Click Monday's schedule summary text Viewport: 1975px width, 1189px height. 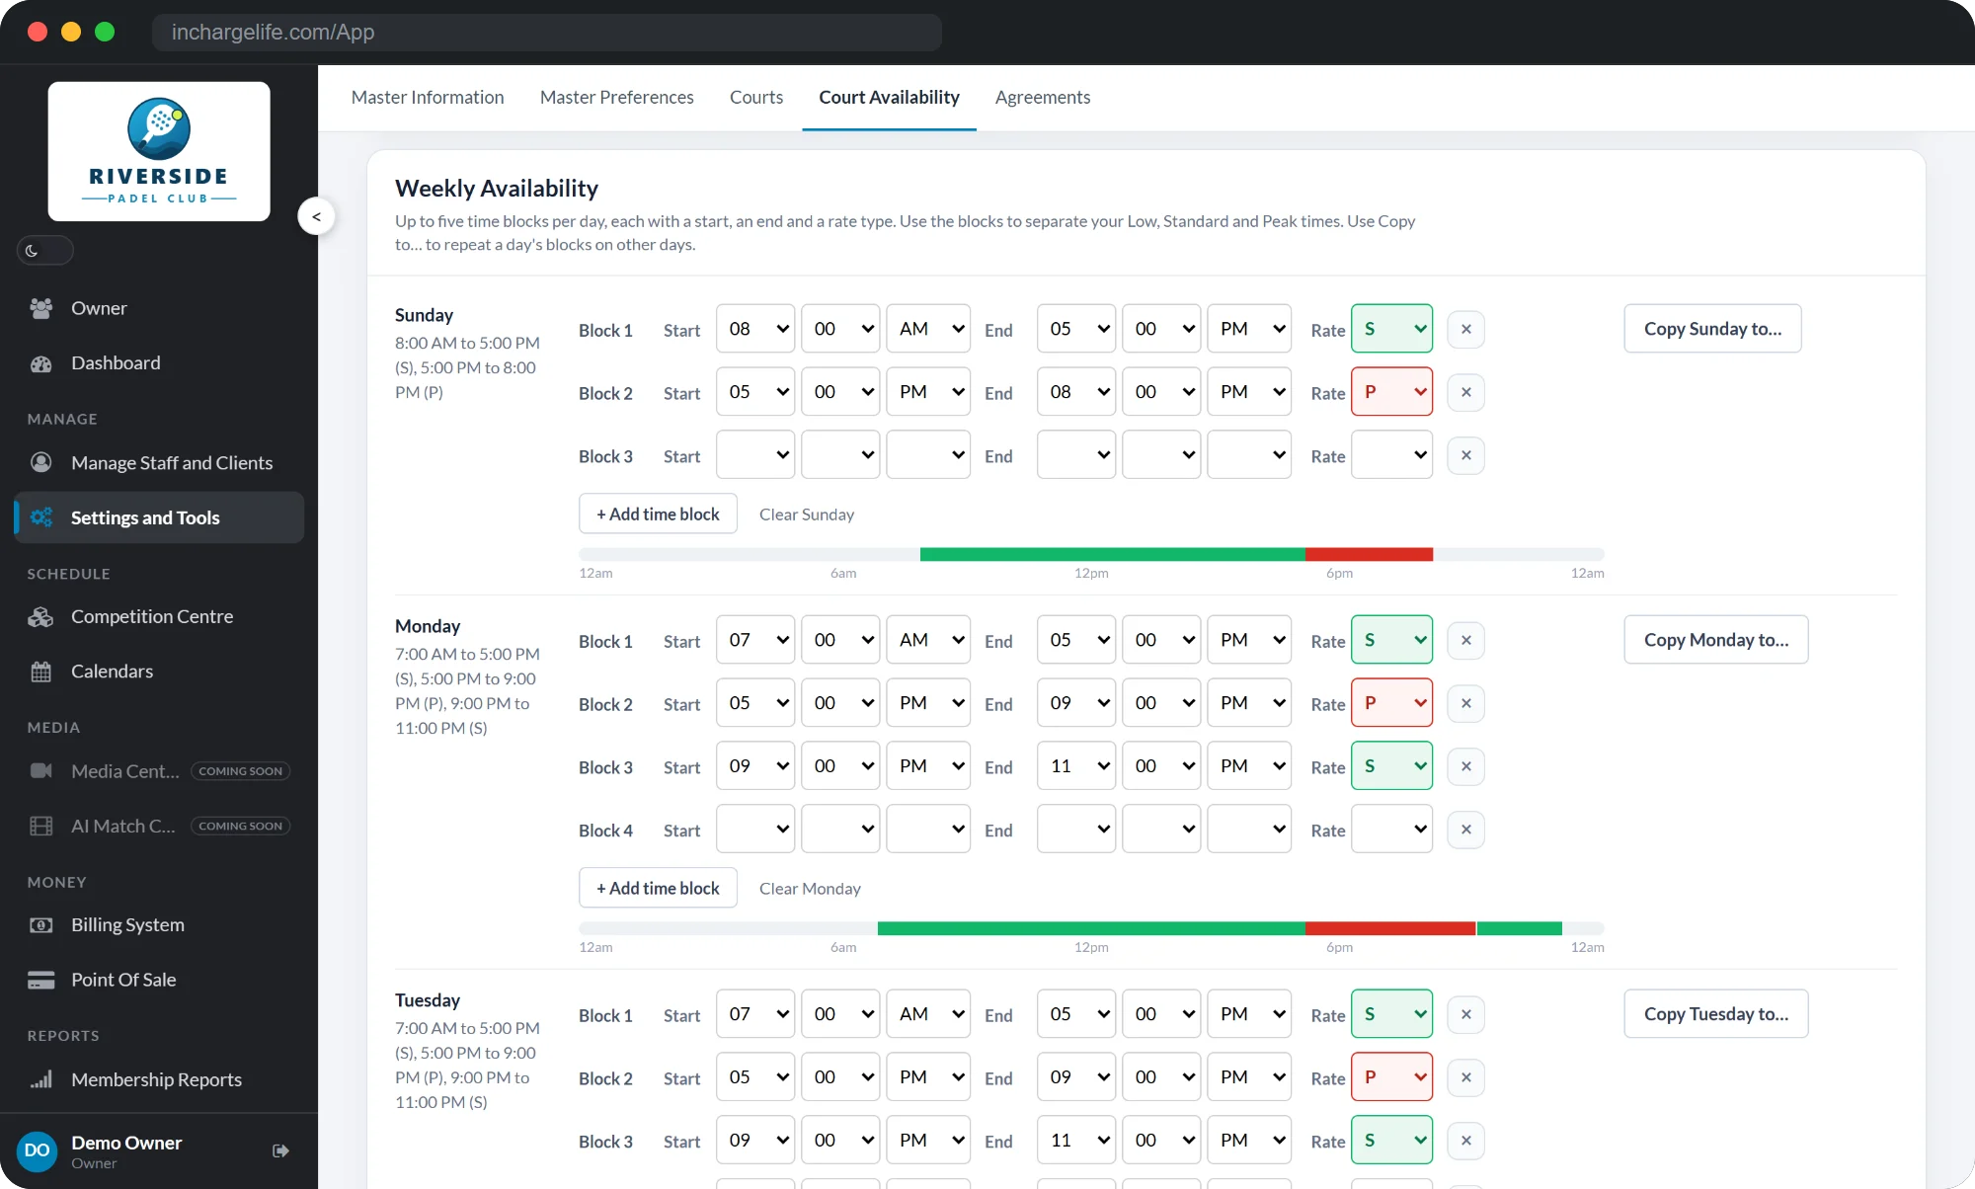click(x=468, y=690)
